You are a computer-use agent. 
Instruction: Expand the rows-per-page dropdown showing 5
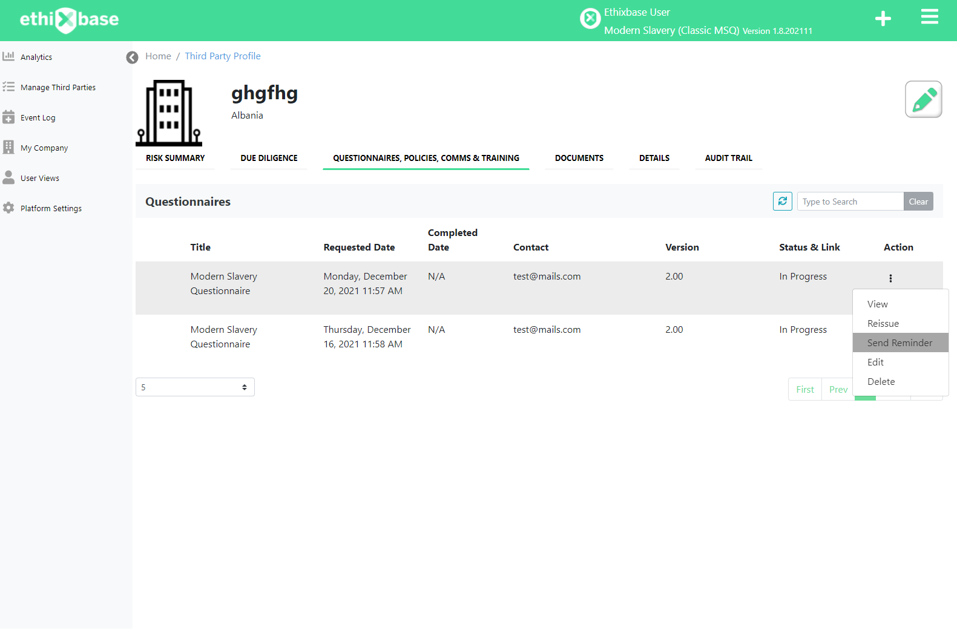tap(195, 387)
